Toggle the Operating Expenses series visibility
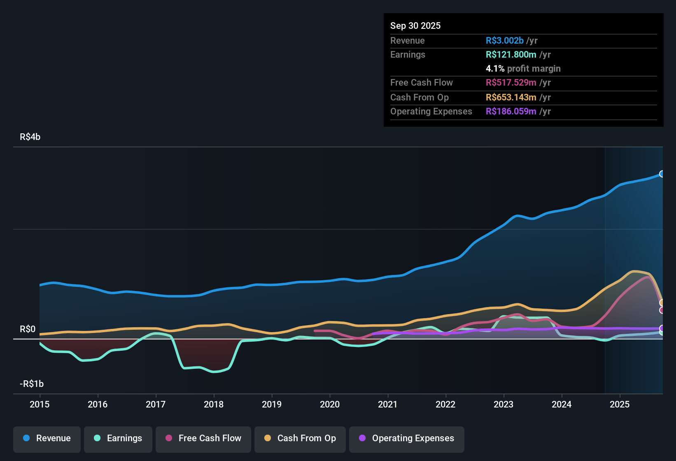 (406, 438)
